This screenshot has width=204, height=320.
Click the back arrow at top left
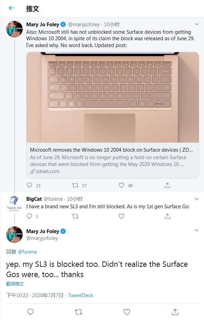[11, 8]
